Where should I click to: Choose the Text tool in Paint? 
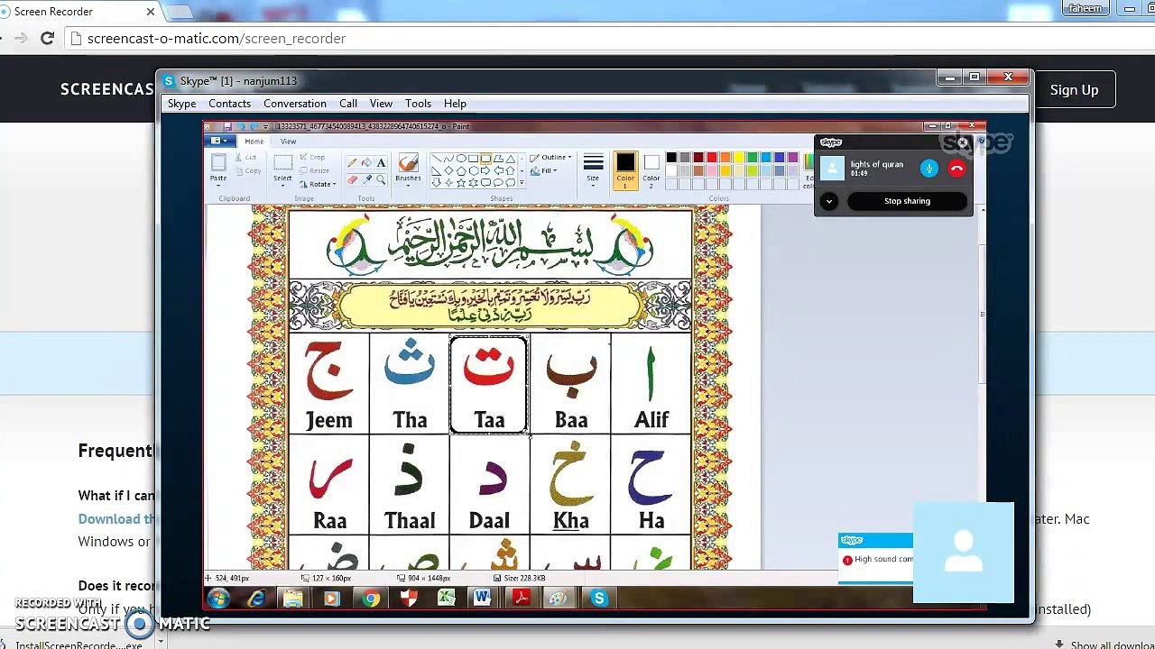[x=381, y=163]
